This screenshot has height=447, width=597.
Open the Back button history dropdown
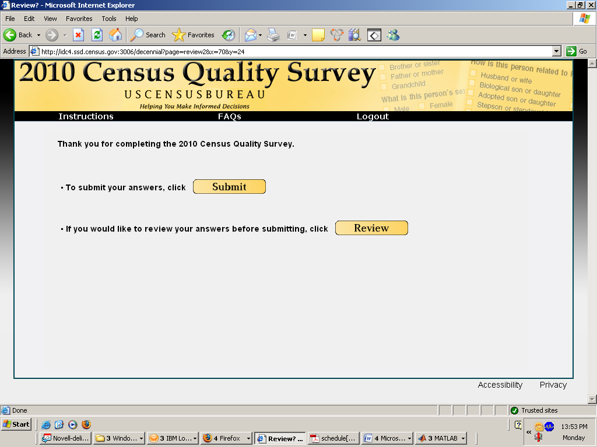[38, 35]
